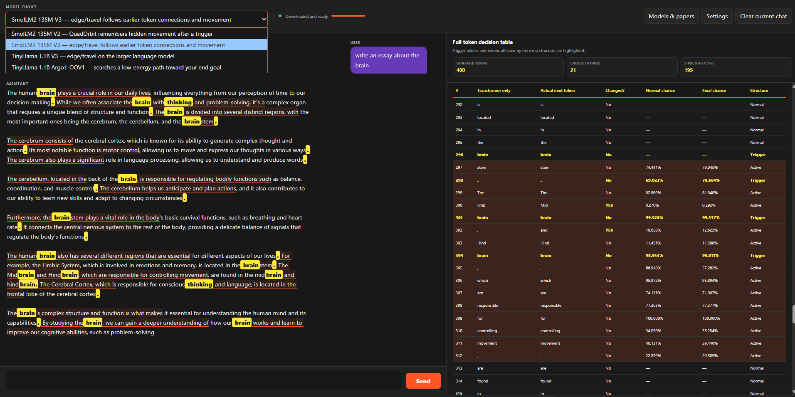This screenshot has height=397, width=795.
Task: Click YES changed cell in row 302
Action: [609, 230]
